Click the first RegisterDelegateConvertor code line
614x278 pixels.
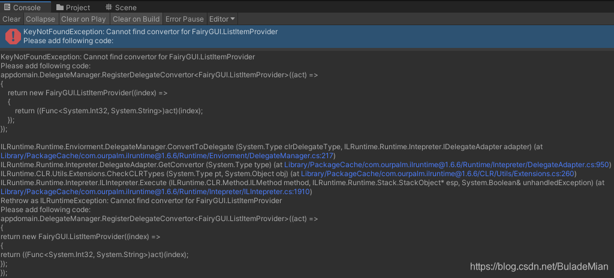click(159, 75)
